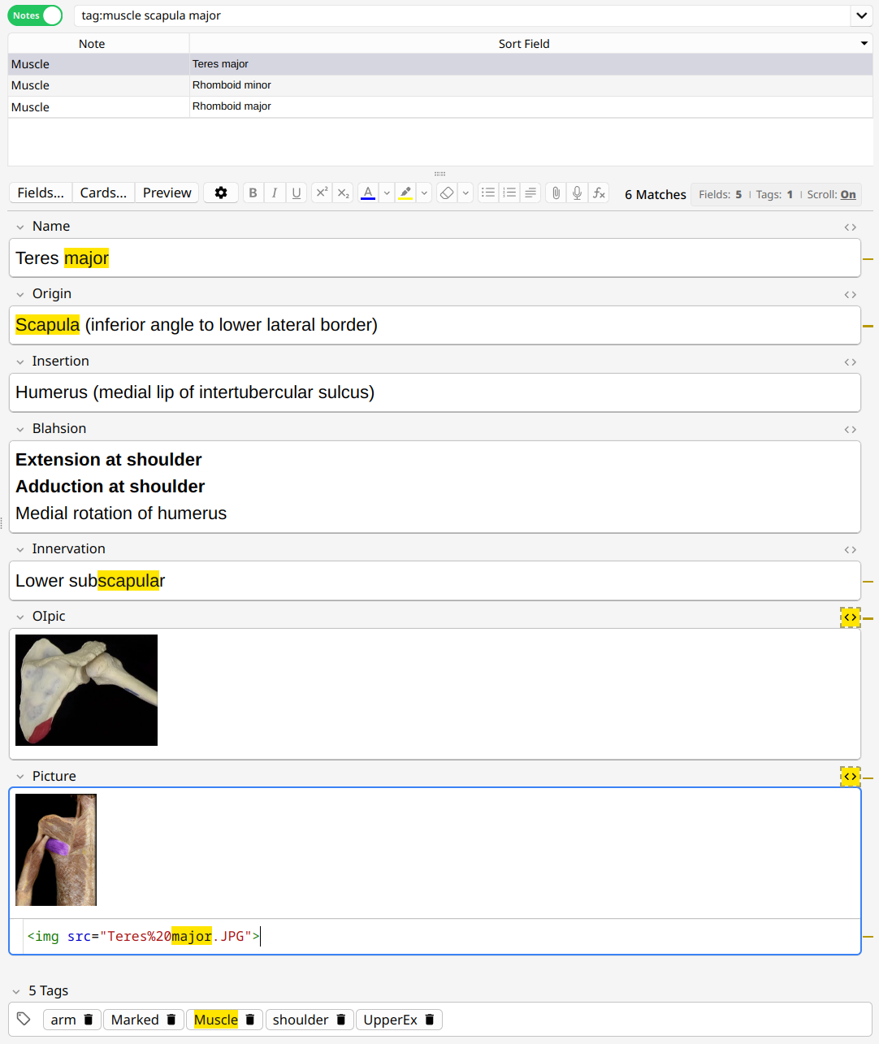
Task: Click the Sort Field column header
Action: (523, 44)
